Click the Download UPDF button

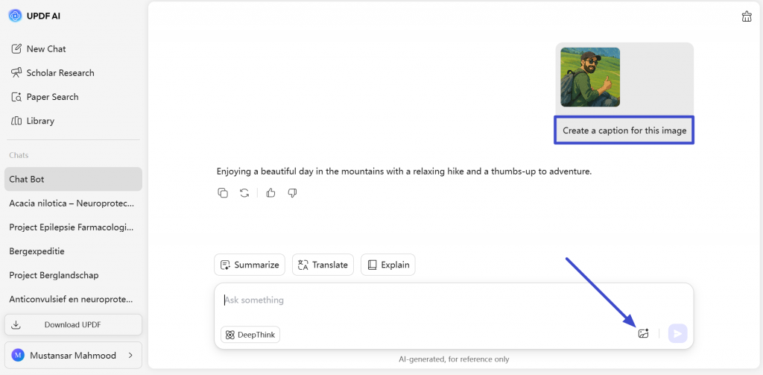tap(73, 325)
